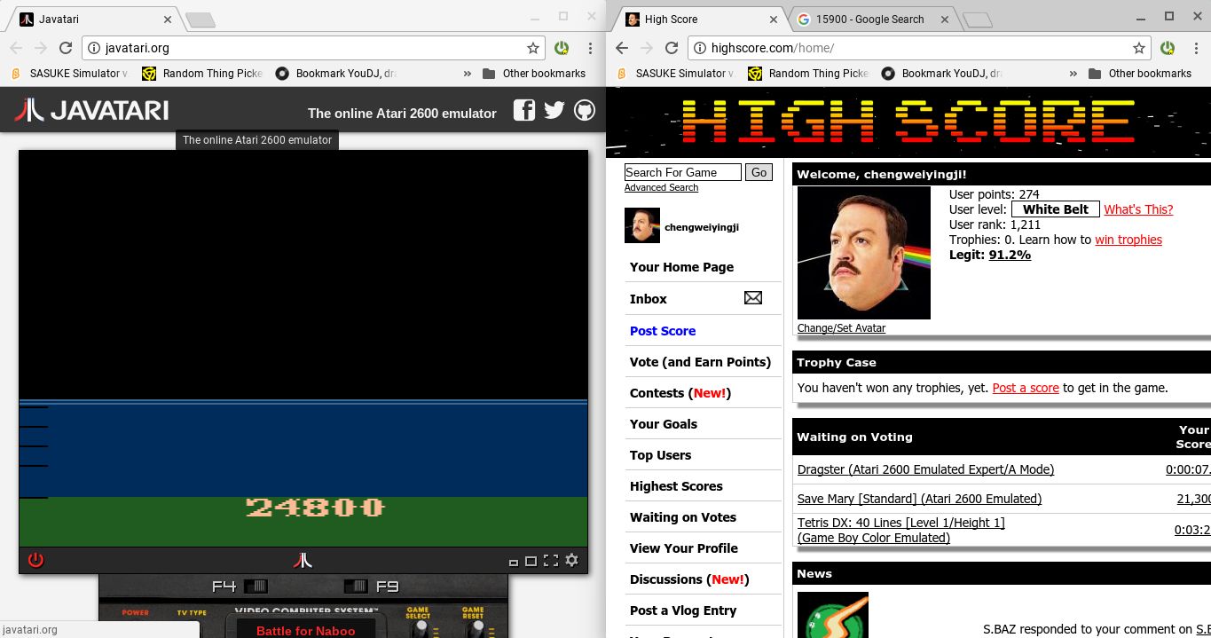Click green power extension icon in Javatari window

(x=562, y=48)
